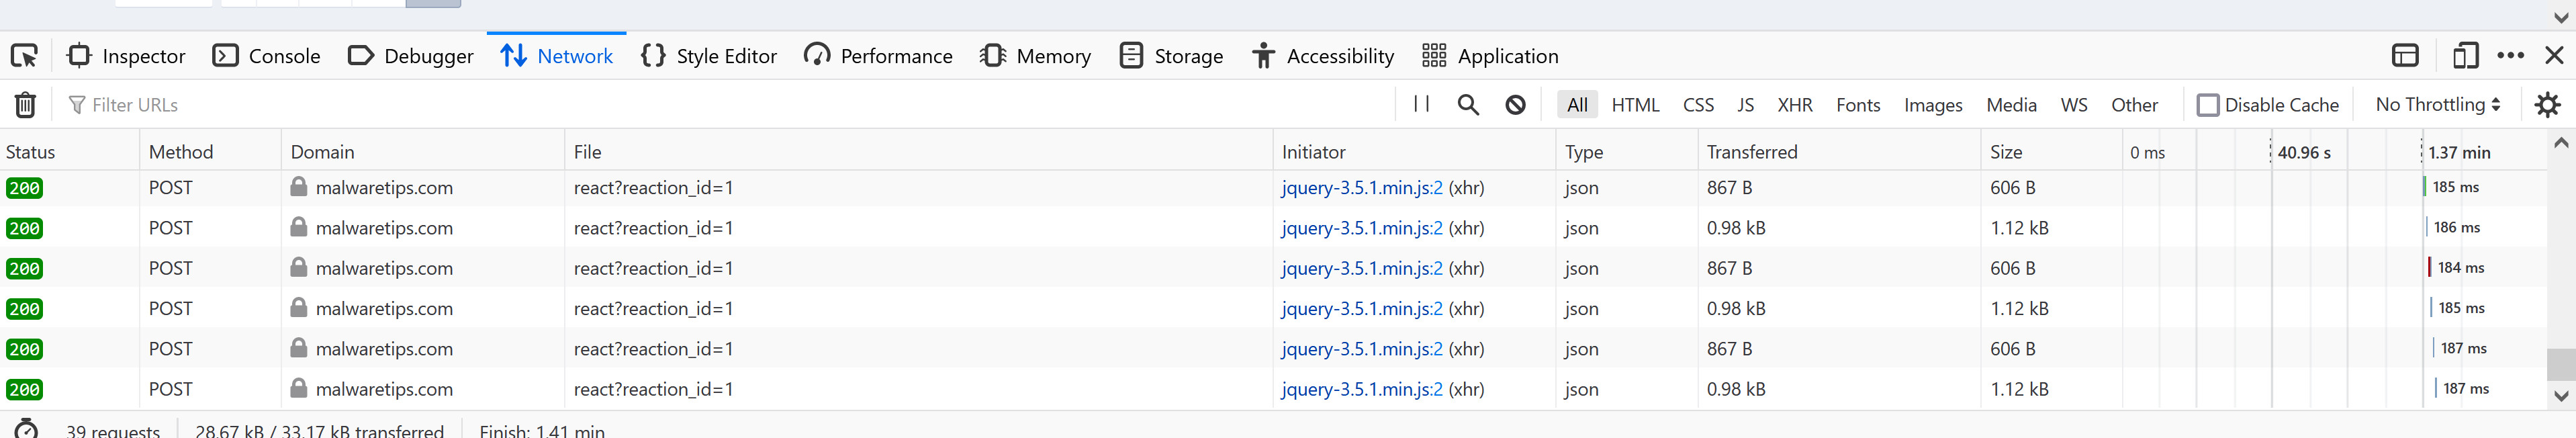Screen dimensions: 2576x438
Task: Toggle the HTML filter
Action: 1635,105
